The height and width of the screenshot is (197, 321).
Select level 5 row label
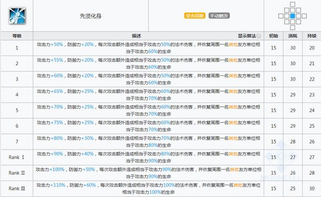point(17,111)
